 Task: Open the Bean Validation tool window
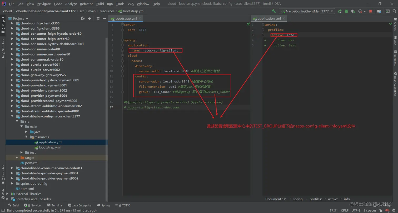pyautogui.click(x=395, y=84)
